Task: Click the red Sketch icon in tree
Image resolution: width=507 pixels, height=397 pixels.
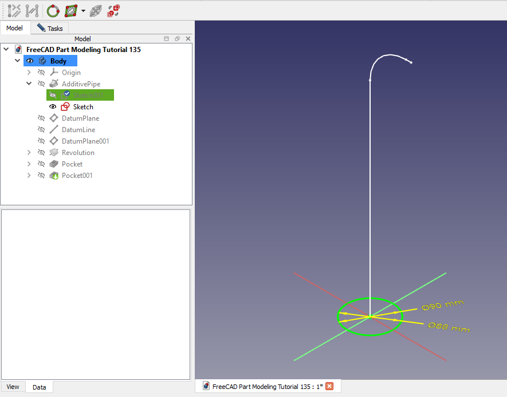Action: (65, 107)
